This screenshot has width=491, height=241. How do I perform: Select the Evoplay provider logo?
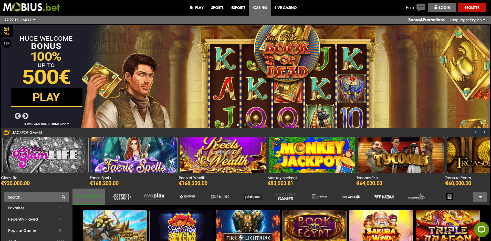(x=154, y=196)
